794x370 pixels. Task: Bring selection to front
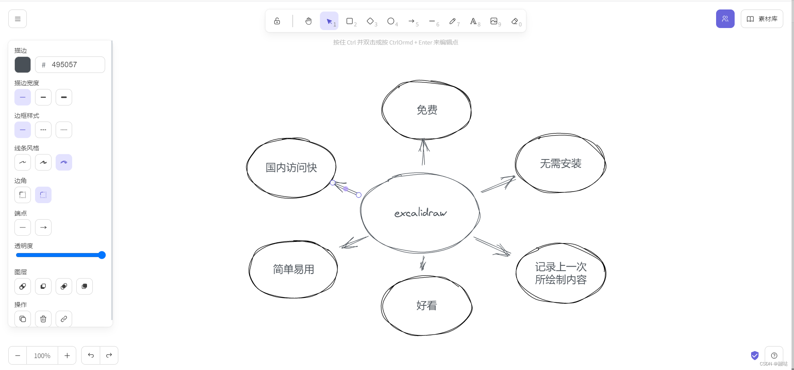85,286
